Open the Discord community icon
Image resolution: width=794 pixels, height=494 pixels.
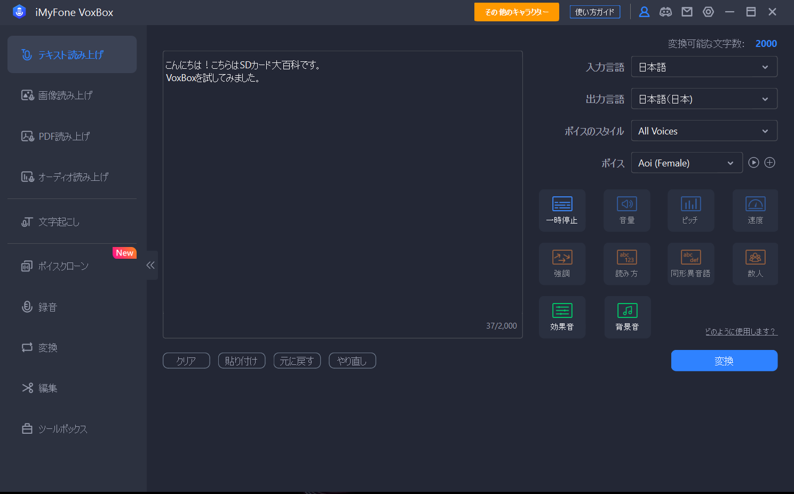(x=665, y=12)
